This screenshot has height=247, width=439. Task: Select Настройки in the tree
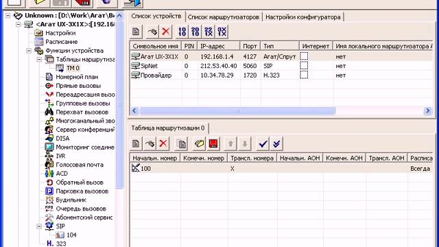pyautogui.click(x=60, y=33)
